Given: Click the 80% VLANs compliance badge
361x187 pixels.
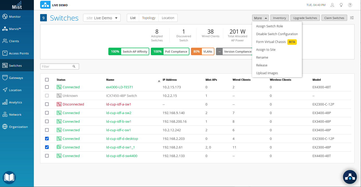Looking at the screenshot, I should pos(202,52).
